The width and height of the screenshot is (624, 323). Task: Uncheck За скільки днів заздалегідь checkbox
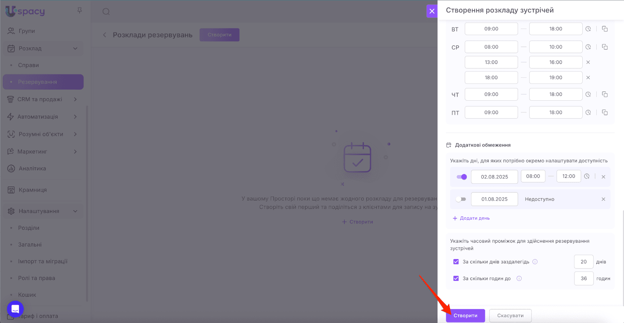point(456,262)
